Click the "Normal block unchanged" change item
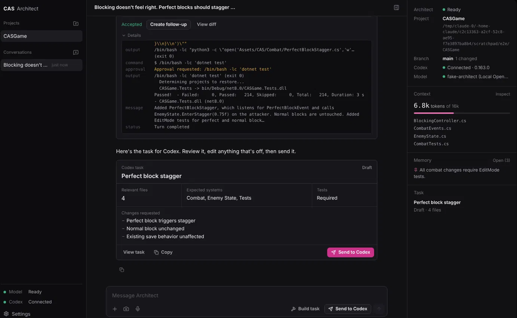 pyautogui.click(x=156, y=229)
